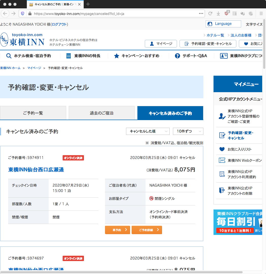Open sidebar 東横INN Webクーポン link
Viewport: 266px width, 274px height.
pos(245,160)
